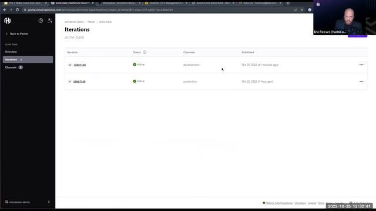Image resolution: width=376 pixels, height=211 pixels.
Task: Open the Terms footer link
Action: [321, 203]
